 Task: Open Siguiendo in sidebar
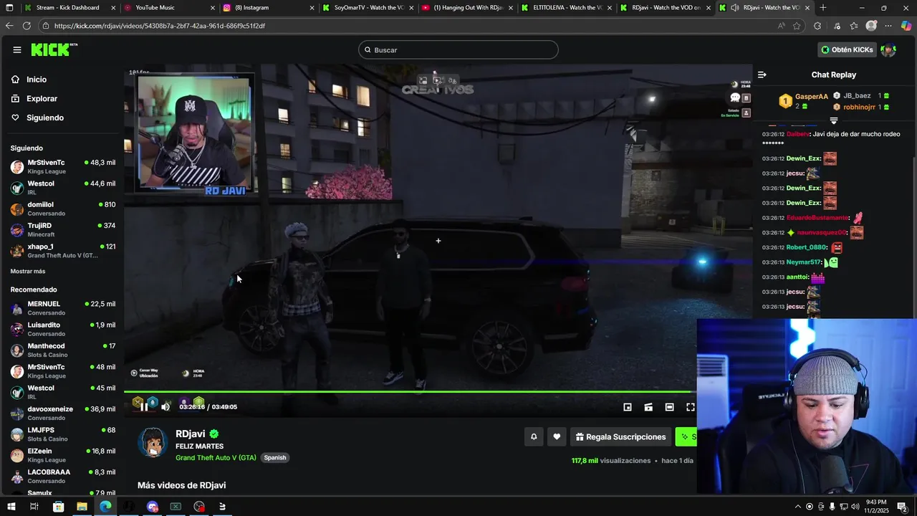point(44,118)
